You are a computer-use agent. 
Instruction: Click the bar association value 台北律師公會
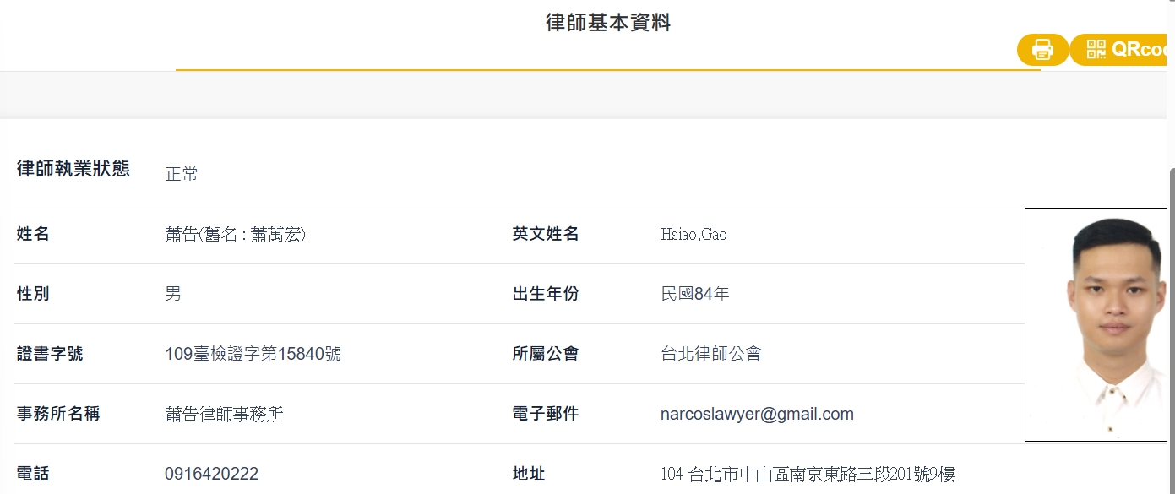pyautogui.click(x=710, y=354)
